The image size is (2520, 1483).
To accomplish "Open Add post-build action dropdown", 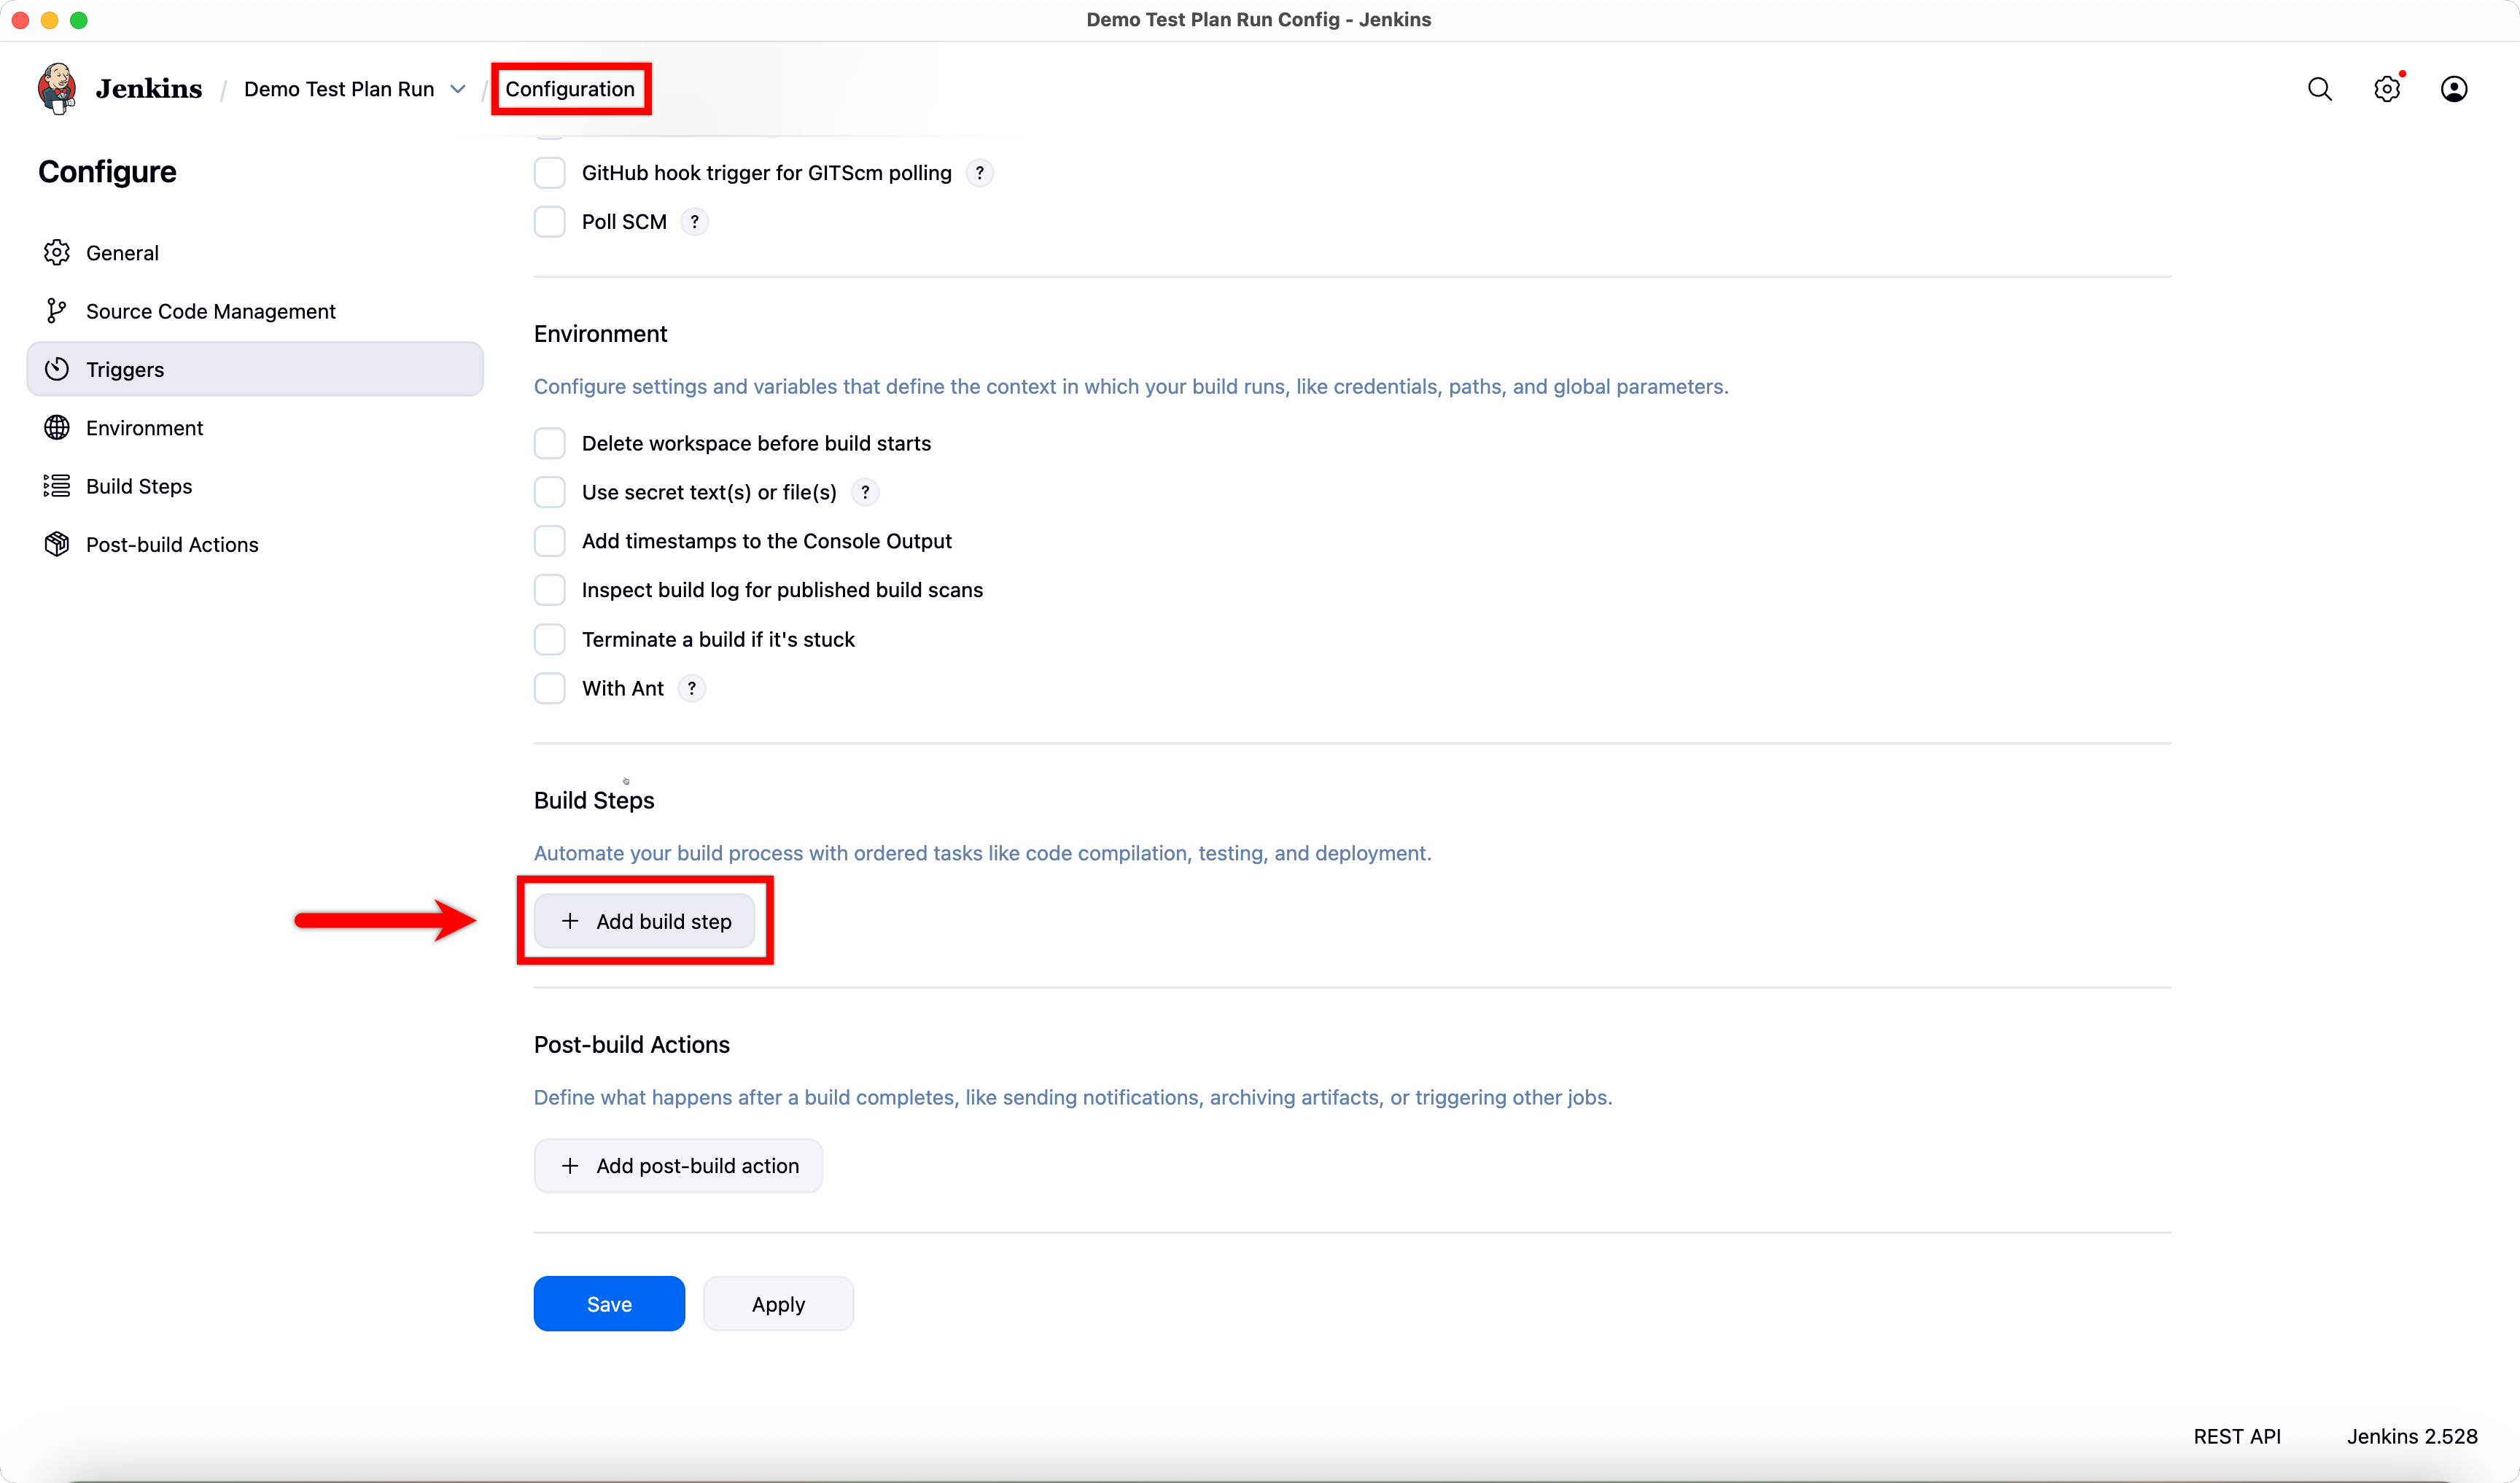I will (x=678, y=1166).
